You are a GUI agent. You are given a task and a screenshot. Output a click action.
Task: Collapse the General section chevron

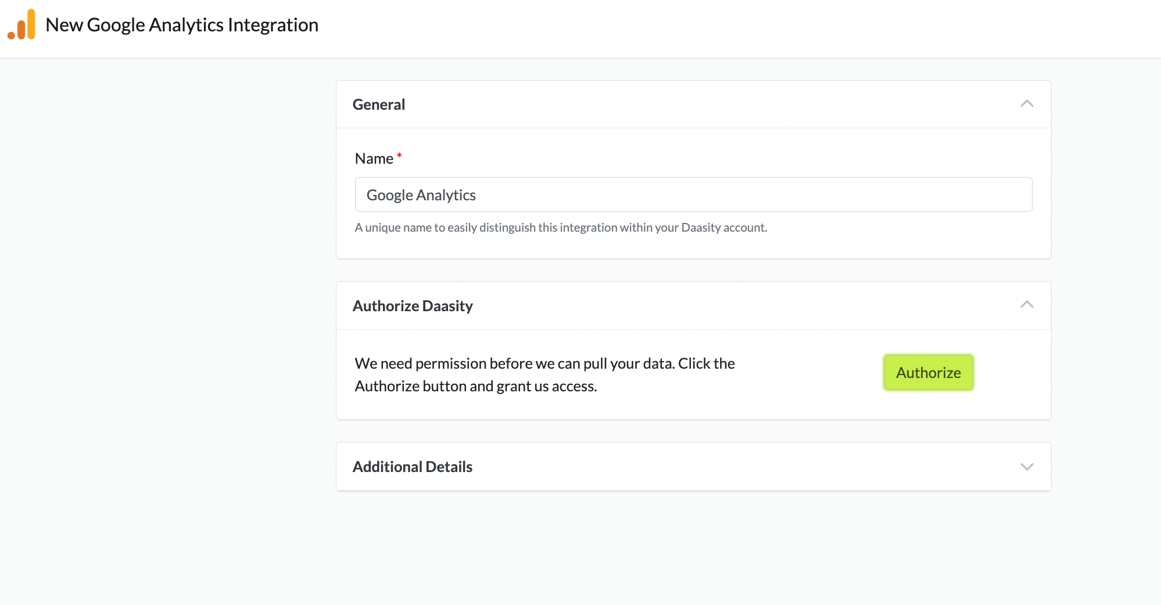pos(1027,104)
